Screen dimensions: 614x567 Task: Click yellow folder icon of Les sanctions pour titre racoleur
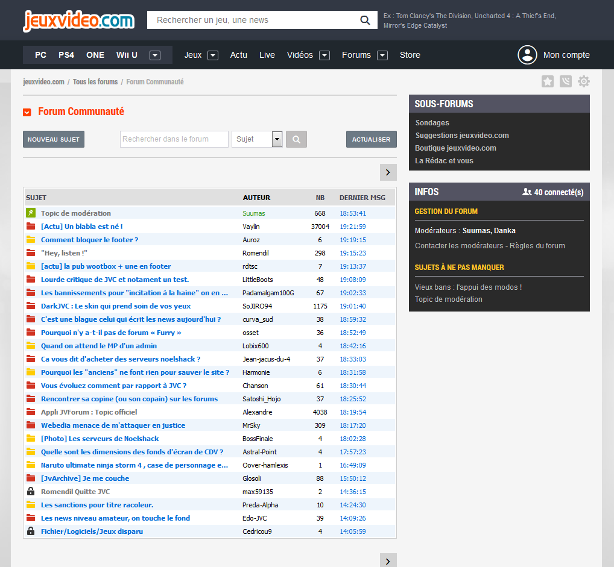(x=31, y=504)
